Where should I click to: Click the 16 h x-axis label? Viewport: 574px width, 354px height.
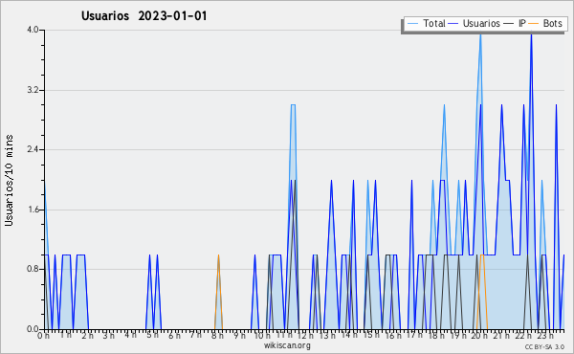click(x=393, y=336)
